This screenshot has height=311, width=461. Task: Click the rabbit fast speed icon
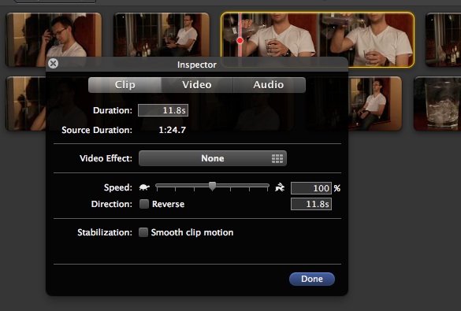coord(280,187)
